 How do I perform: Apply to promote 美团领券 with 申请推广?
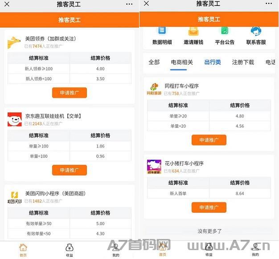click(70, 93)
